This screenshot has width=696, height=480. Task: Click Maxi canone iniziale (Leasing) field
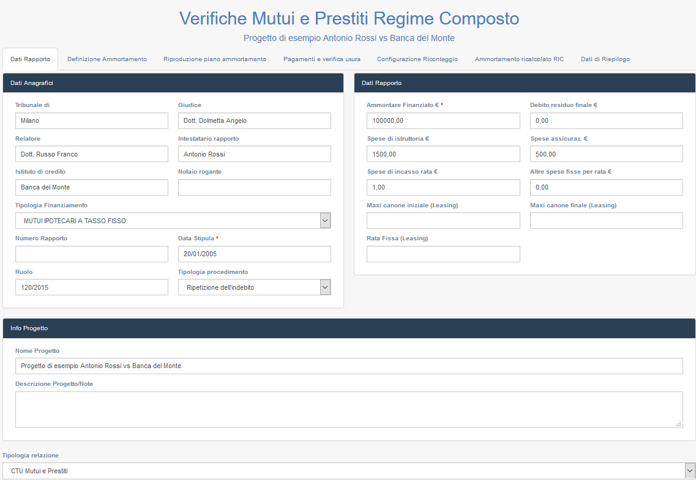pyautogui.click(x=443, y=221)
